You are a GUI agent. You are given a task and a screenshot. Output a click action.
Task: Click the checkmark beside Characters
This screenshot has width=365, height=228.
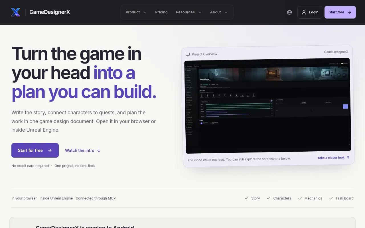click(269, 198)
